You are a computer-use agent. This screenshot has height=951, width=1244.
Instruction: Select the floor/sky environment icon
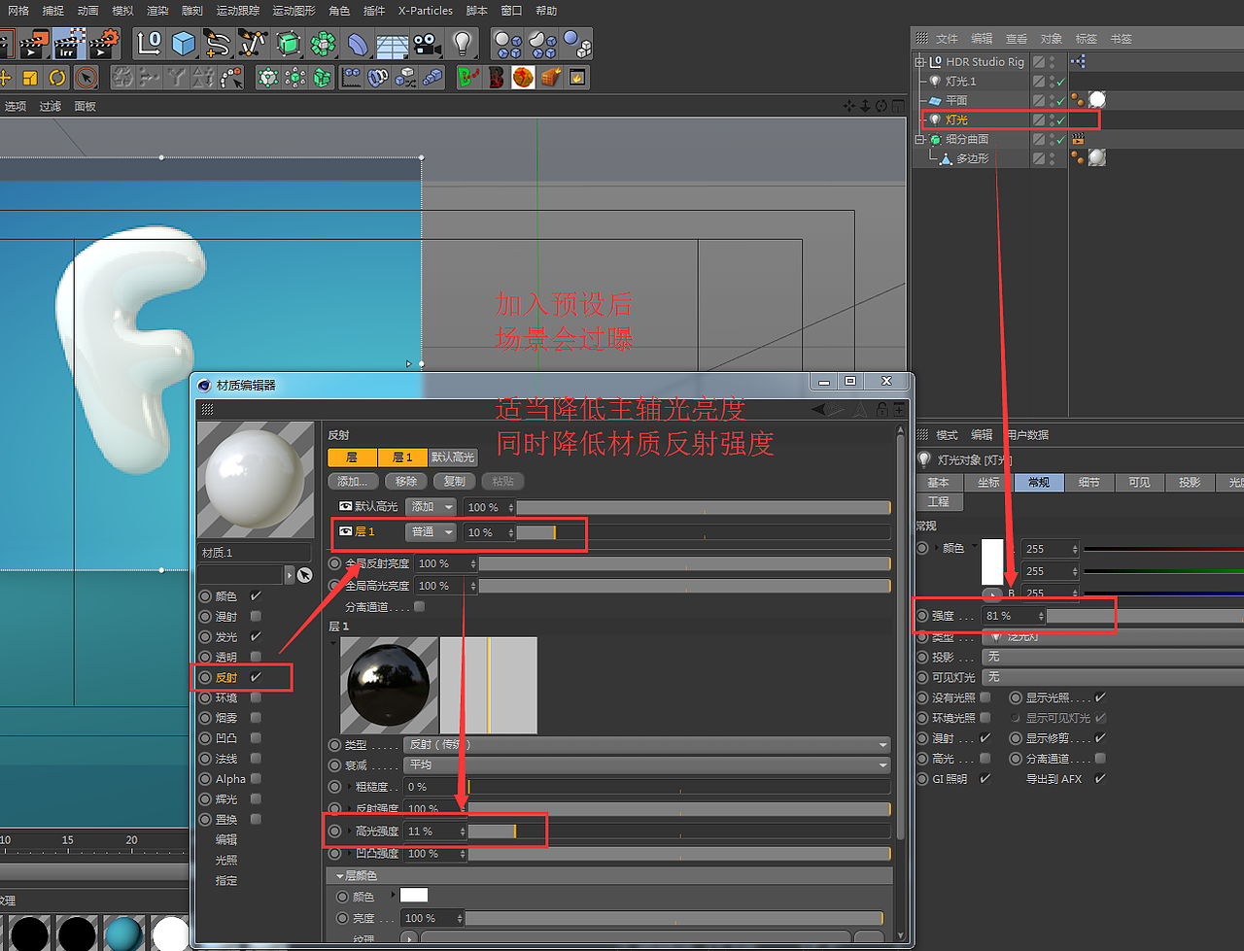tap(393, 44)
